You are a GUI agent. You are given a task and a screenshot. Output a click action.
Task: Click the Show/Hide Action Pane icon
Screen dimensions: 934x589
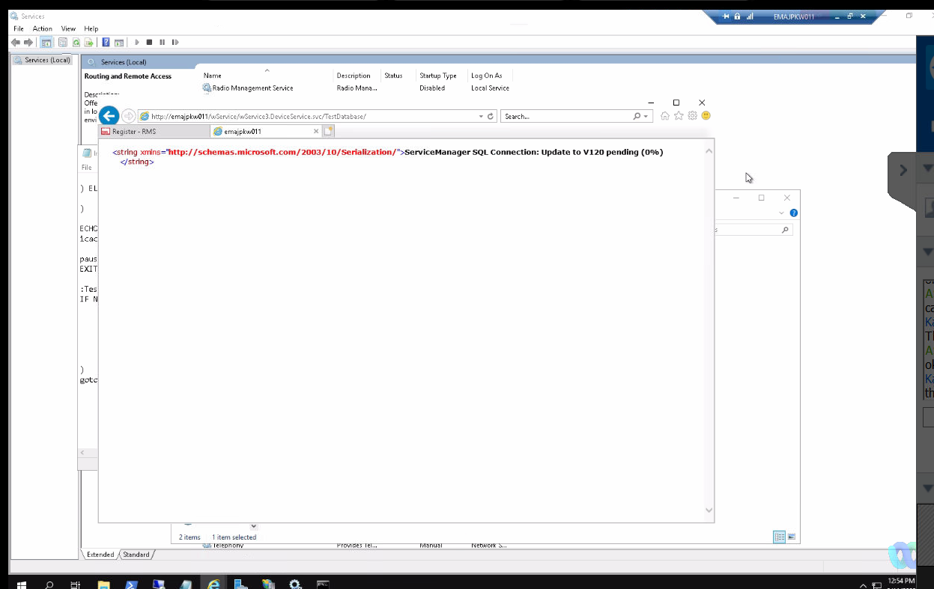(119, 43)
